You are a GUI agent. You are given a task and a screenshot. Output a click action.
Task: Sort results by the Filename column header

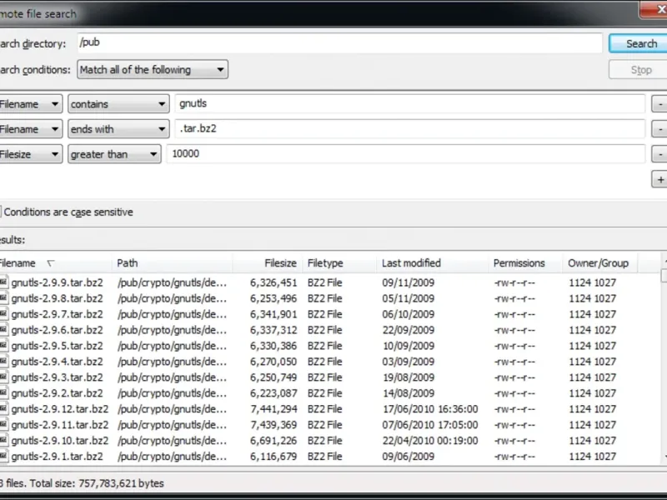pyautogui.click(x=55, y=263)
